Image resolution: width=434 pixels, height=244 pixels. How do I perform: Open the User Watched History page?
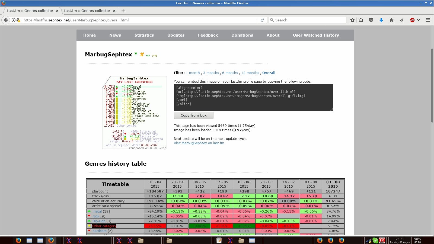pos(316,35)
